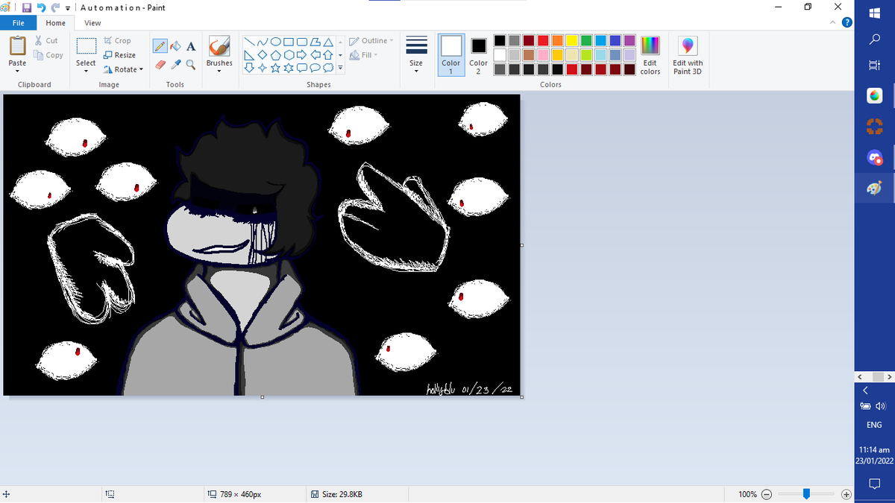Click the zoom out minus button

(x=766, y=494)
